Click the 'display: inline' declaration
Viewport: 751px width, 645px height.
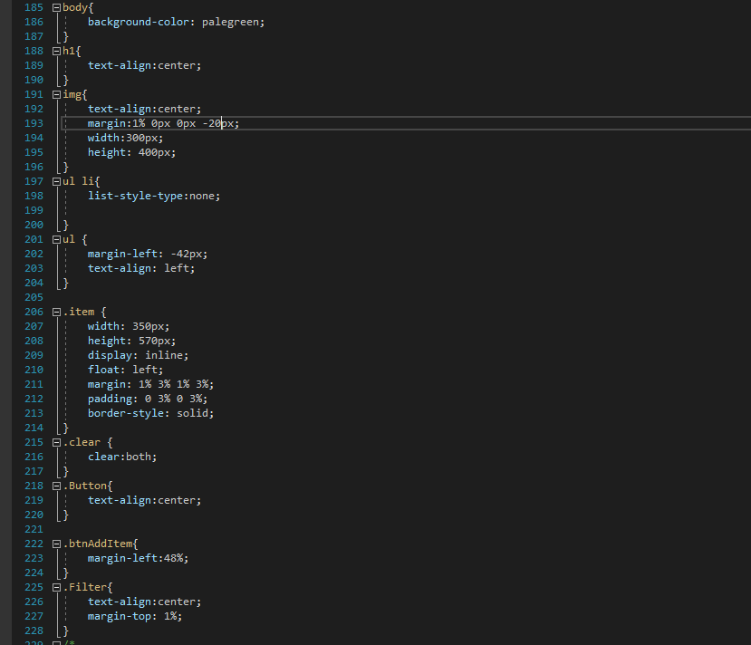click(x=136, y=355)
